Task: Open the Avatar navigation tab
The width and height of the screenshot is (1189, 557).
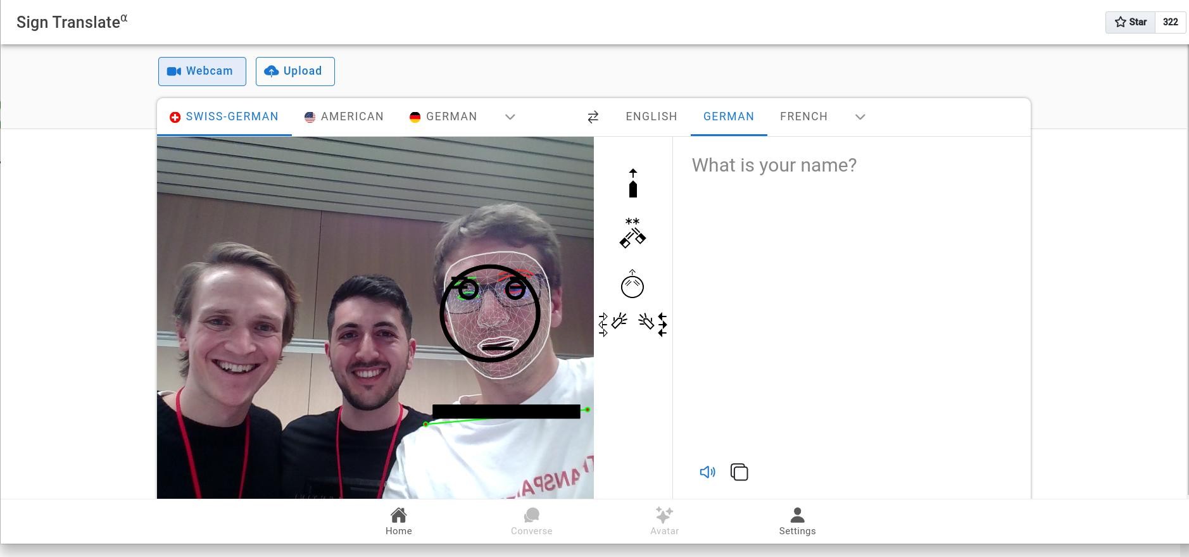Action: pos(665,522)
